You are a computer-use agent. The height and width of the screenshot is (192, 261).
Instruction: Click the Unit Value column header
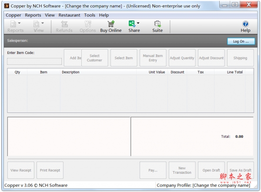click(x=152, y=72)
